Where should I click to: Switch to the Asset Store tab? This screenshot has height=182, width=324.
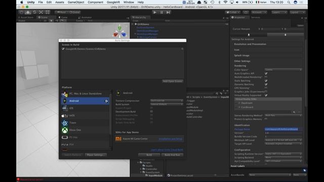[26, 17]
